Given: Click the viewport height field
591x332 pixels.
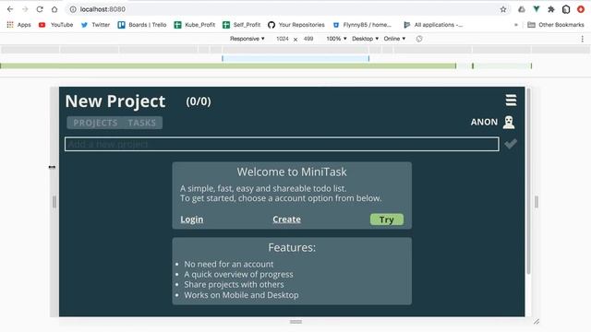Looking at the screenshot, I should pyautogui.click(x=308, y=39).
